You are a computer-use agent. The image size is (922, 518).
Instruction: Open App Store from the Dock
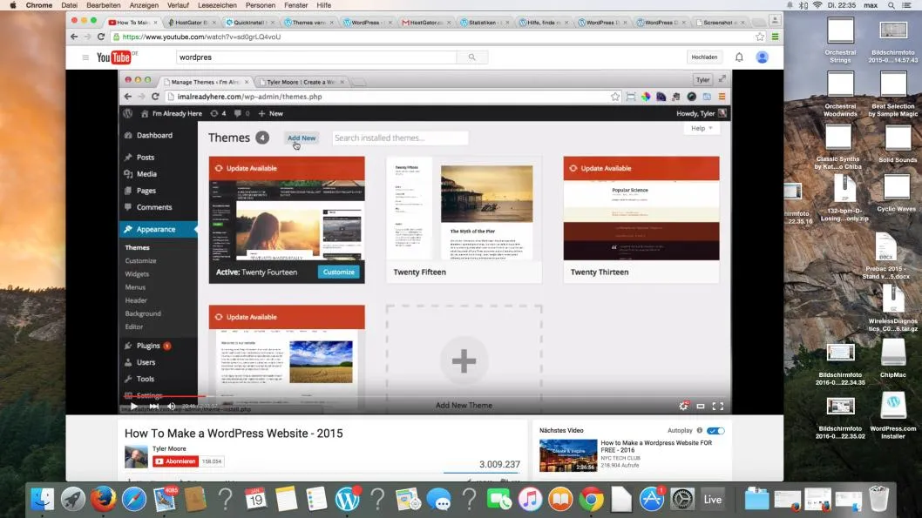652,500
